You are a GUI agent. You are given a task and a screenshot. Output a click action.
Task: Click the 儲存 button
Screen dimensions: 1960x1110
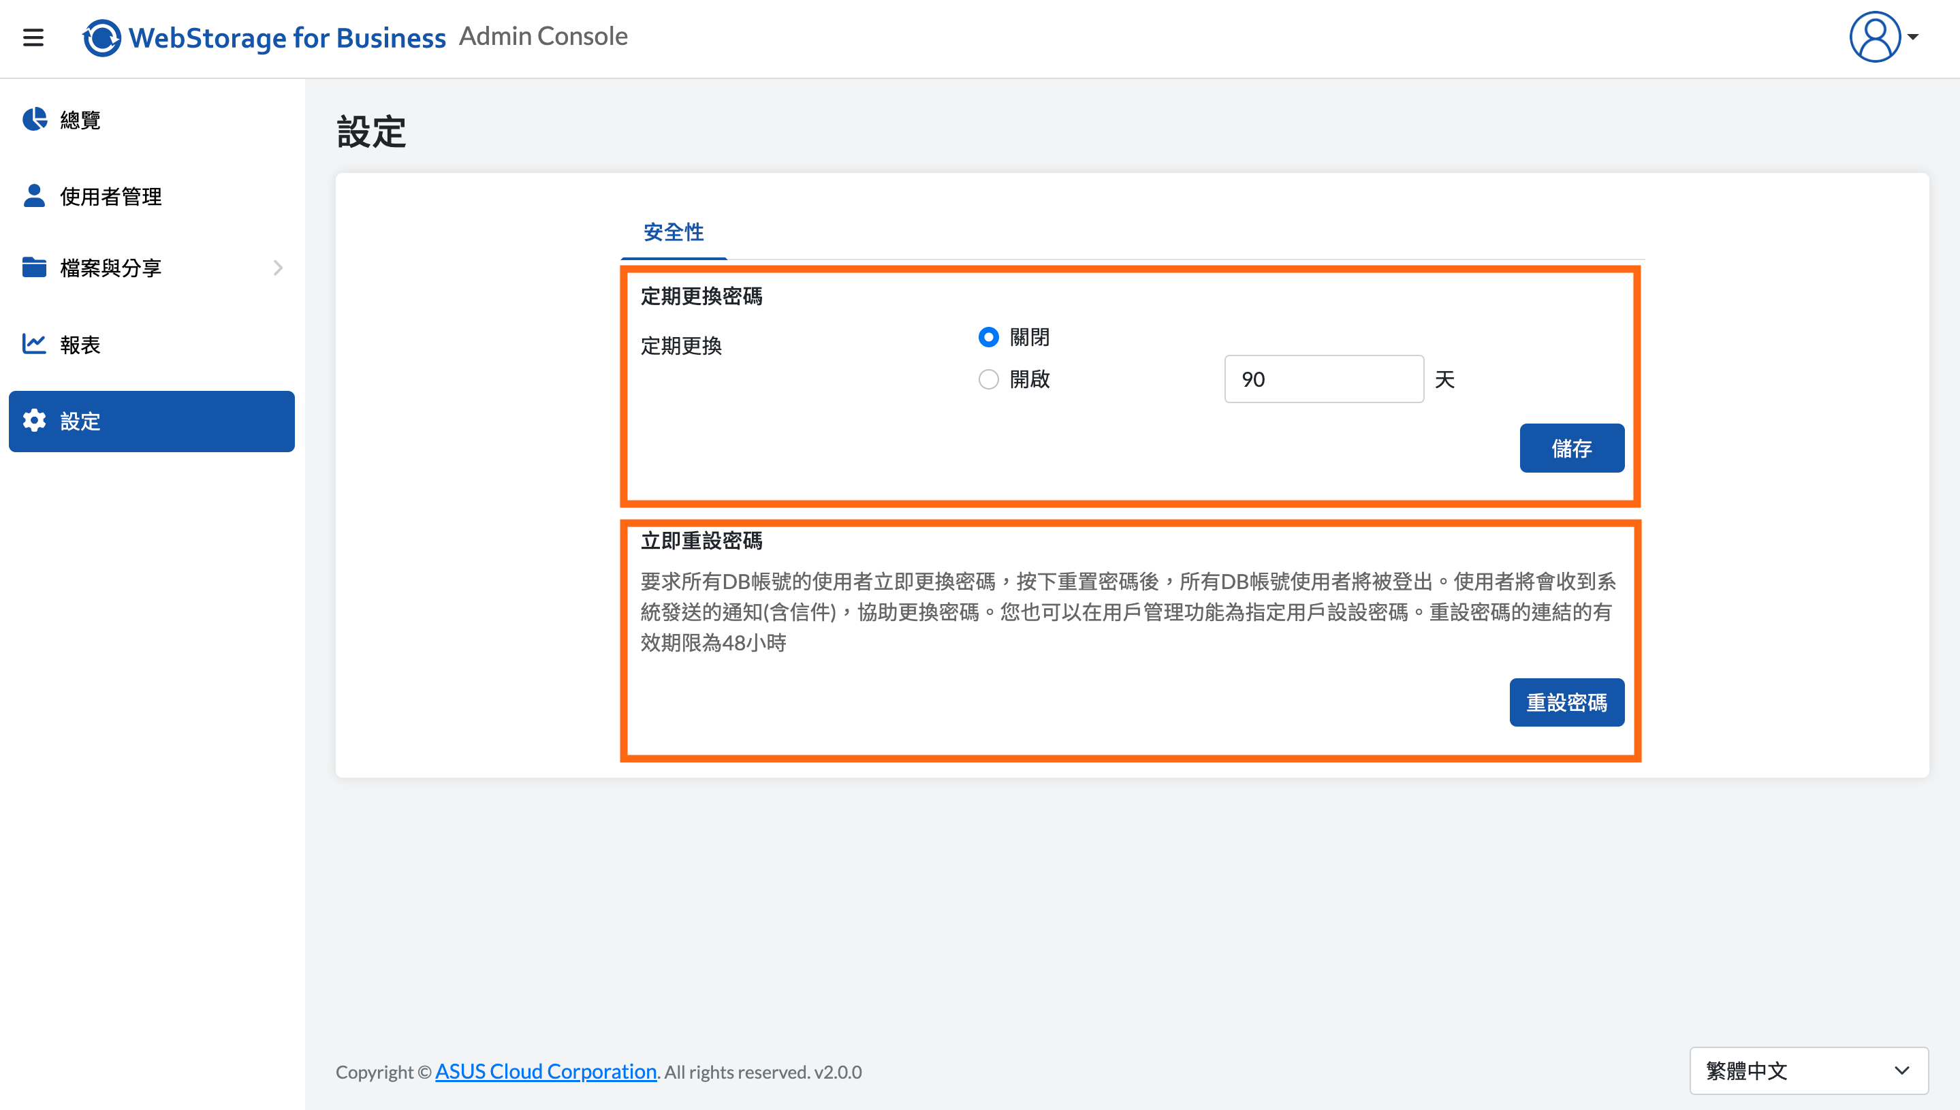(x=1571, y=448)
